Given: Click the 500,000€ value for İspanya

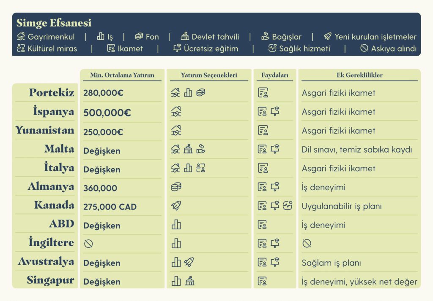Looking at the screenshot, I should [x=107, y=113].
